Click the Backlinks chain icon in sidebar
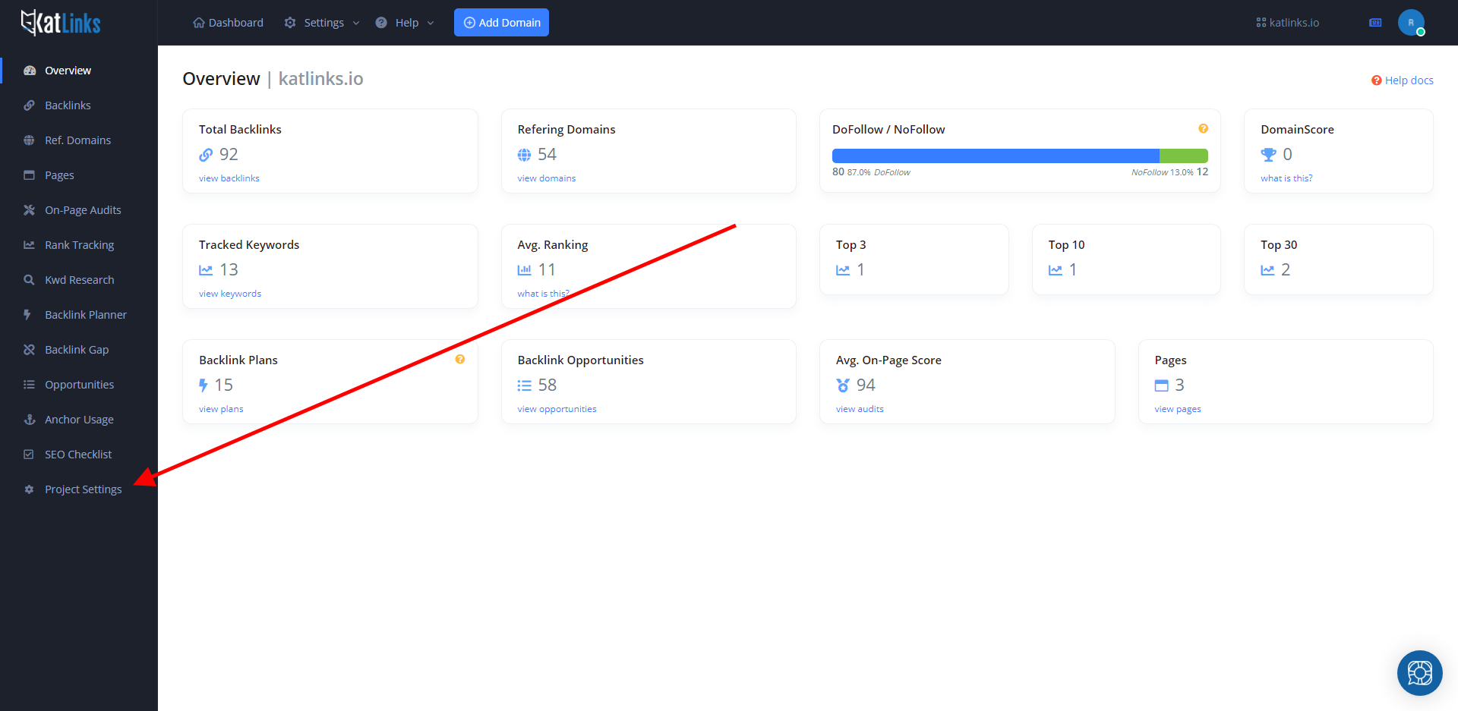Screen dimensions: 1458x711 point(29,105)
